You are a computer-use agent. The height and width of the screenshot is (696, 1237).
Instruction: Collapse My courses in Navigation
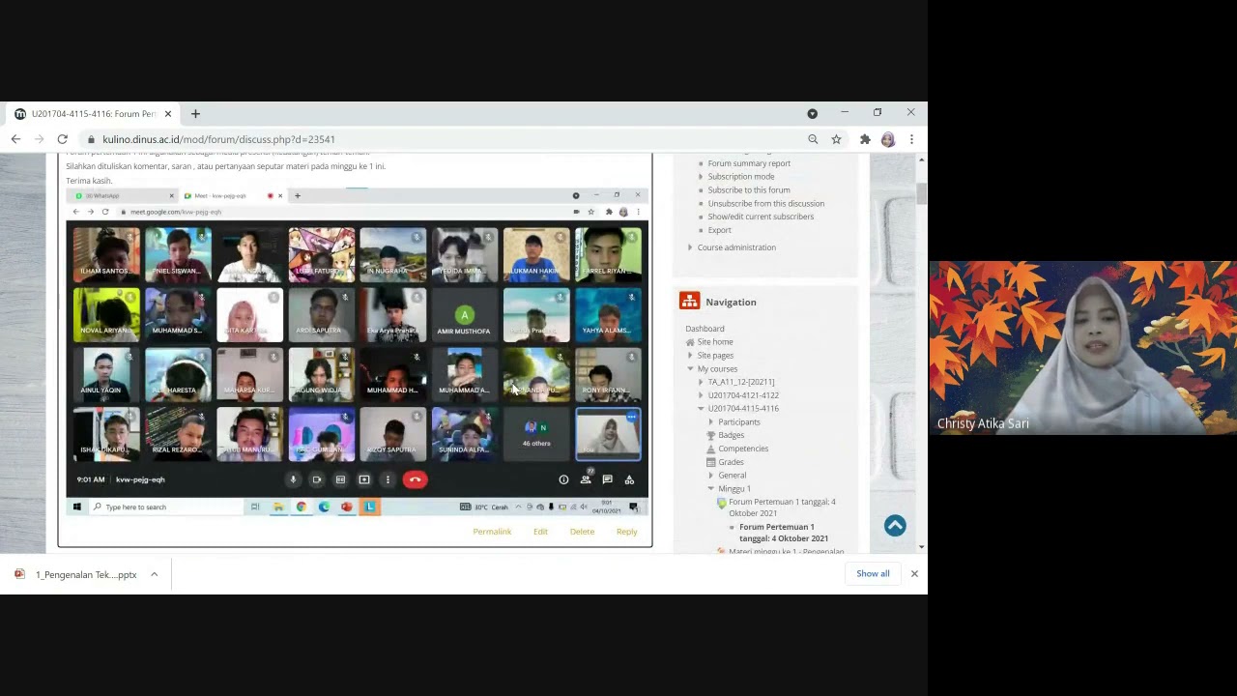click(690, 369)
